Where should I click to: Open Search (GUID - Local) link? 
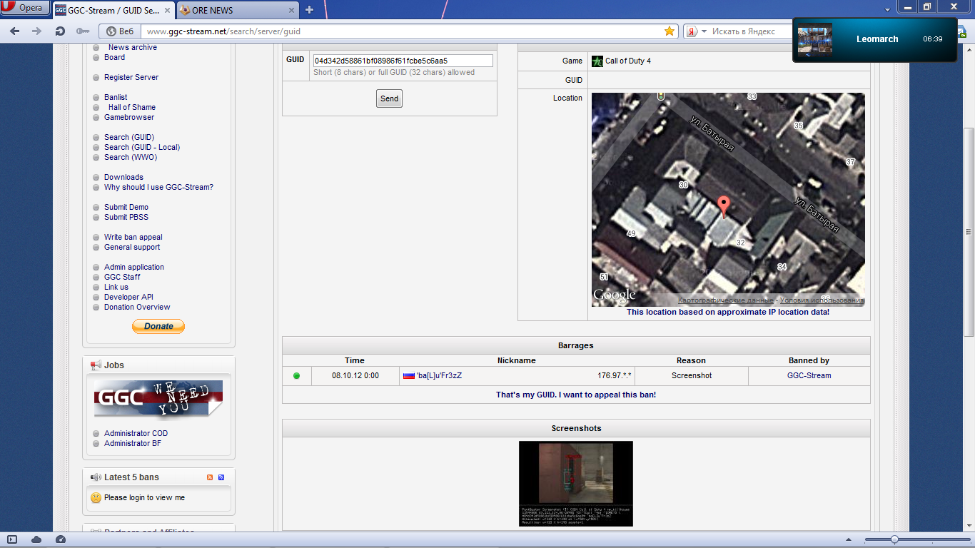(x=142, y=147)
